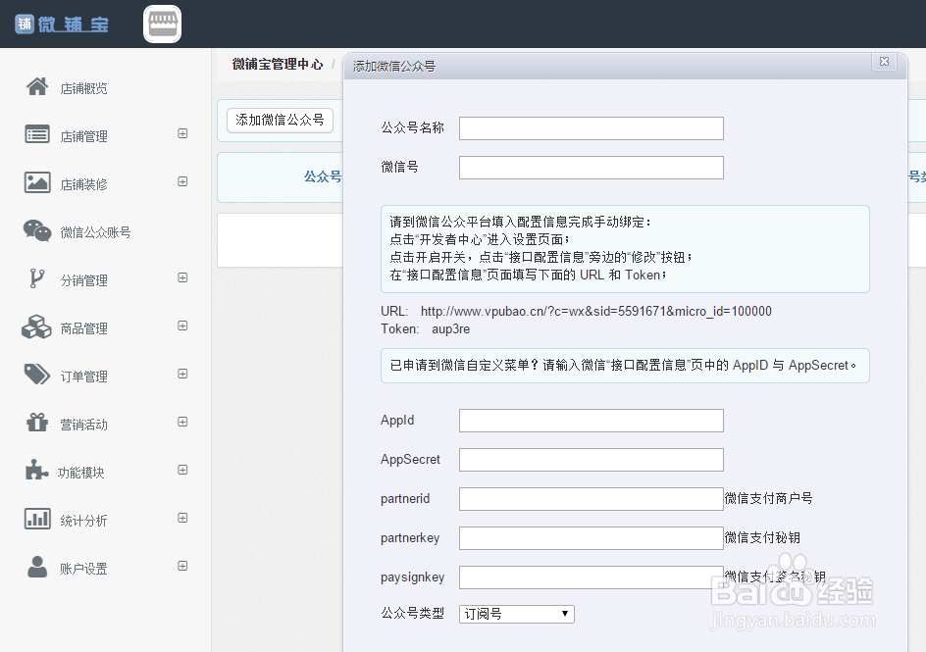Click the puzzle icon beside 功能模块

tap(36, 471)
